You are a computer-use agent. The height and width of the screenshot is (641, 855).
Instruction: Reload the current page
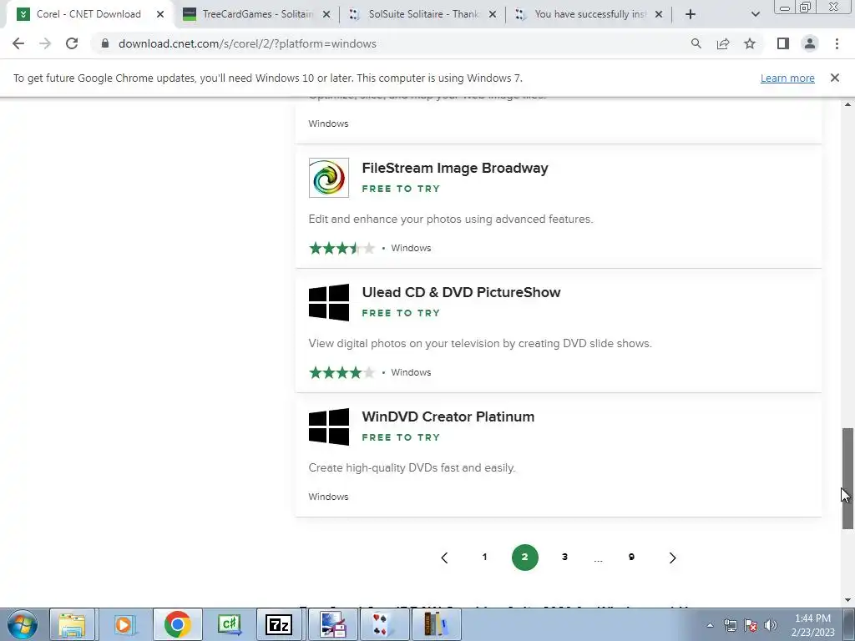[x=72, y=43]
